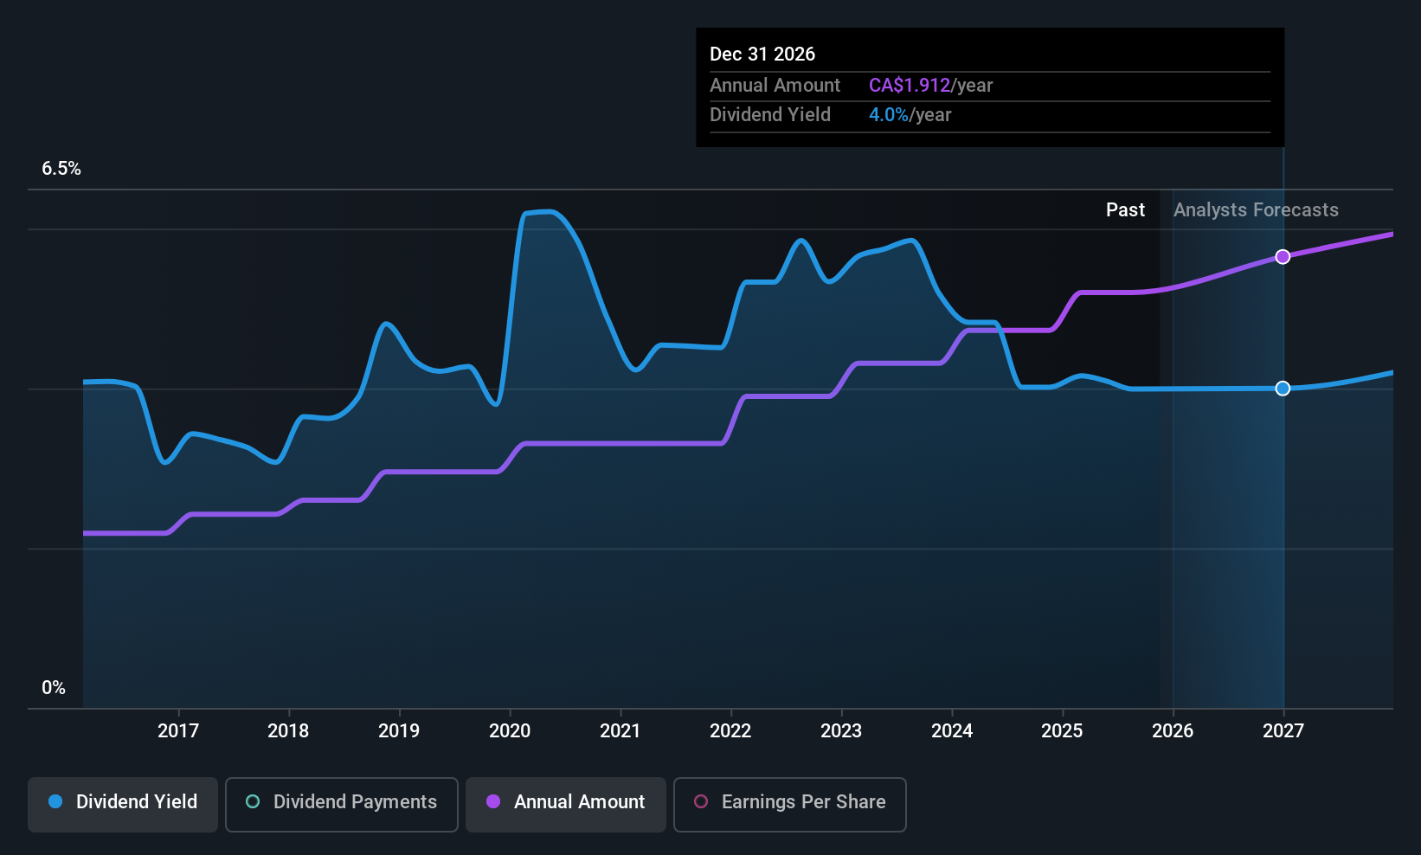The height and width of the screenshot is (855, 1421).
Task: Click the CA$1.912 annual amount value
Action: tap(909, 86)
